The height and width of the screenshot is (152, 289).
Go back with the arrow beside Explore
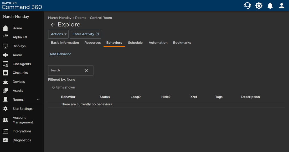click(x=53, y=25)
